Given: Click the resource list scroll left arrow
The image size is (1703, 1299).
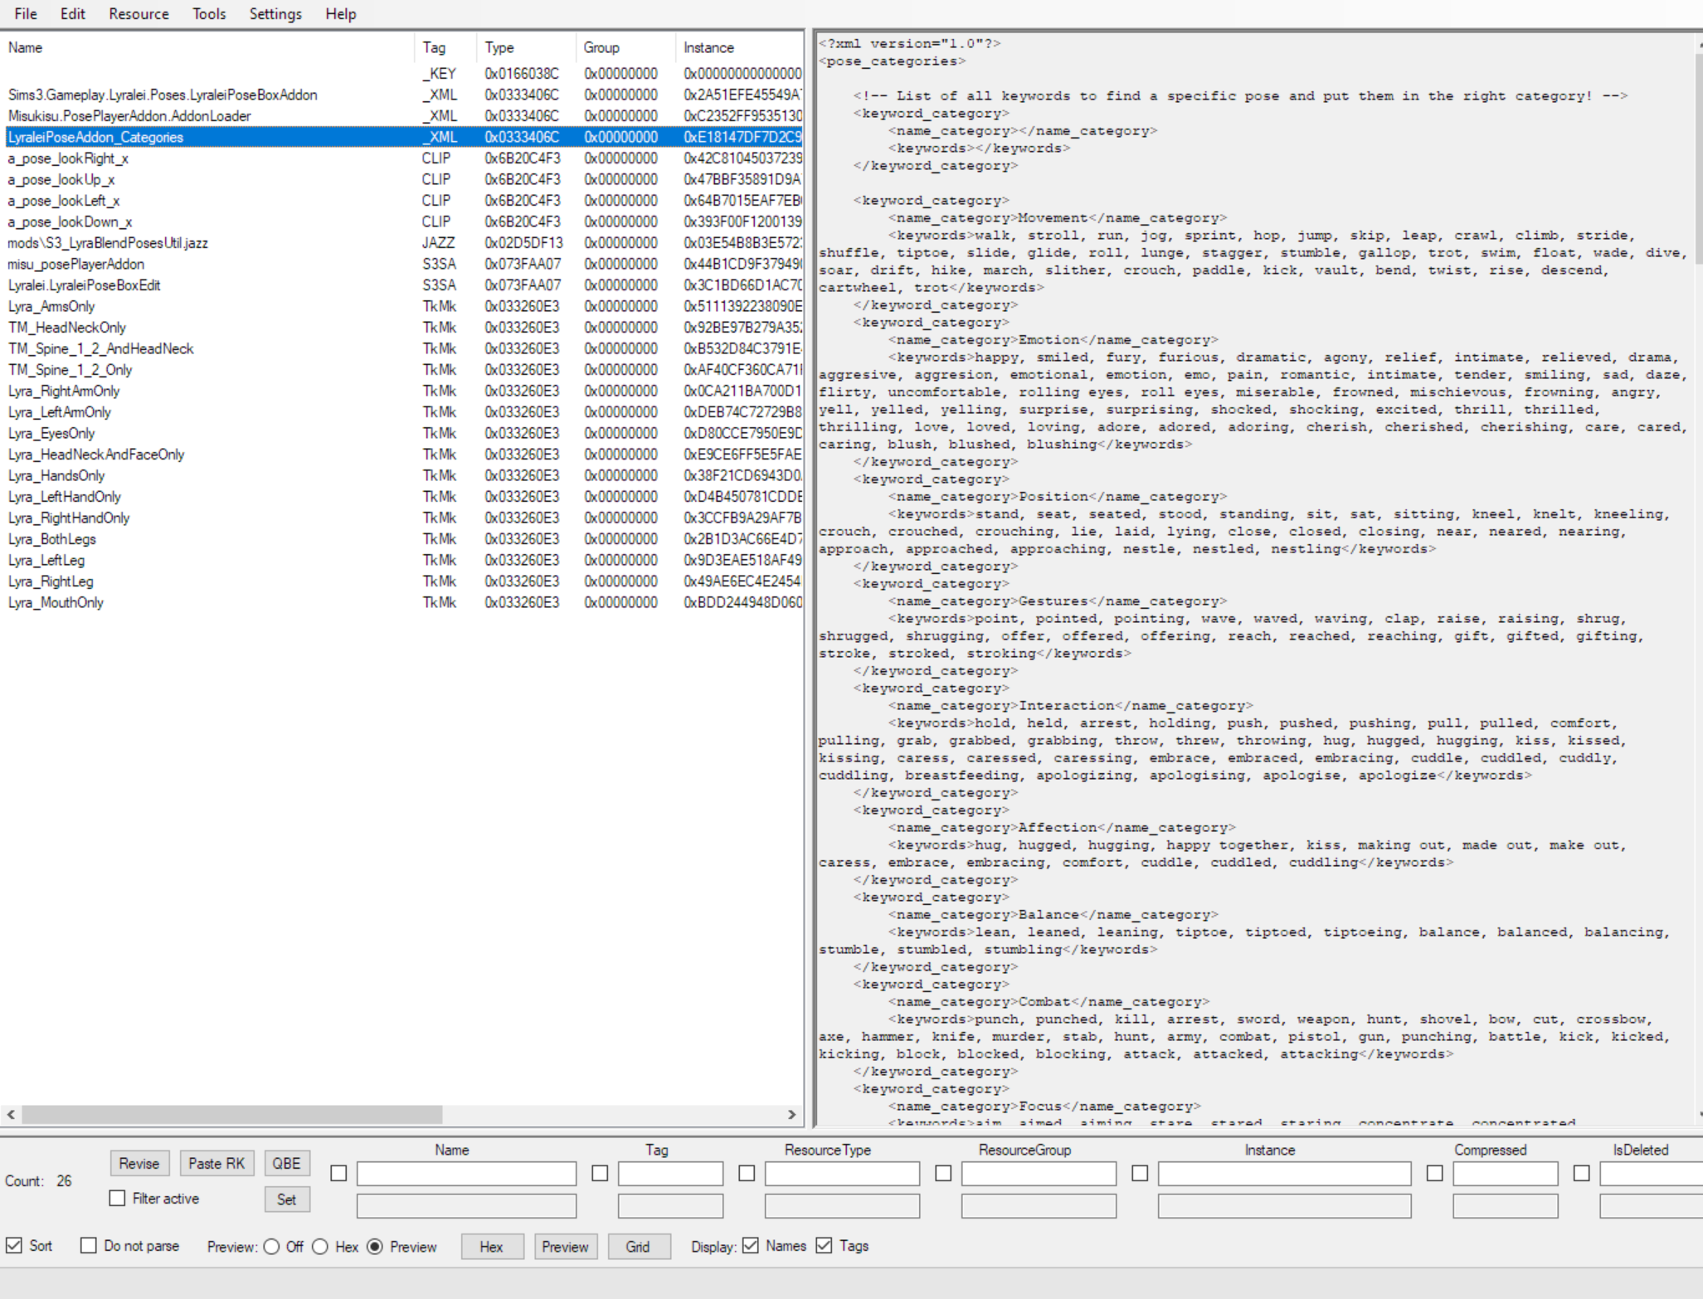Looking at the screenshot, I should pyautogui.click(x=11, y=1114).
